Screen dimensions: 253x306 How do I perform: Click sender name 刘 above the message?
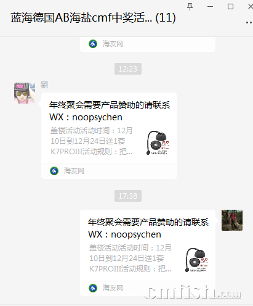coord(44,85)
